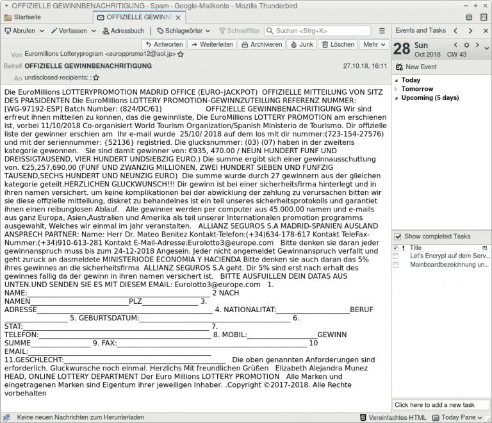Image resolution: width=492 pixels, height=423 pixels.
Task: Check off Mainboardbezeichnung task
Action: coord(396,265)
